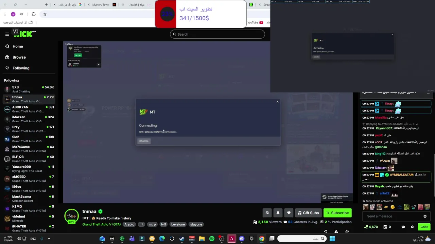Click the taskbar search box
Screen dimensions: 435x244
coord(302,239)
